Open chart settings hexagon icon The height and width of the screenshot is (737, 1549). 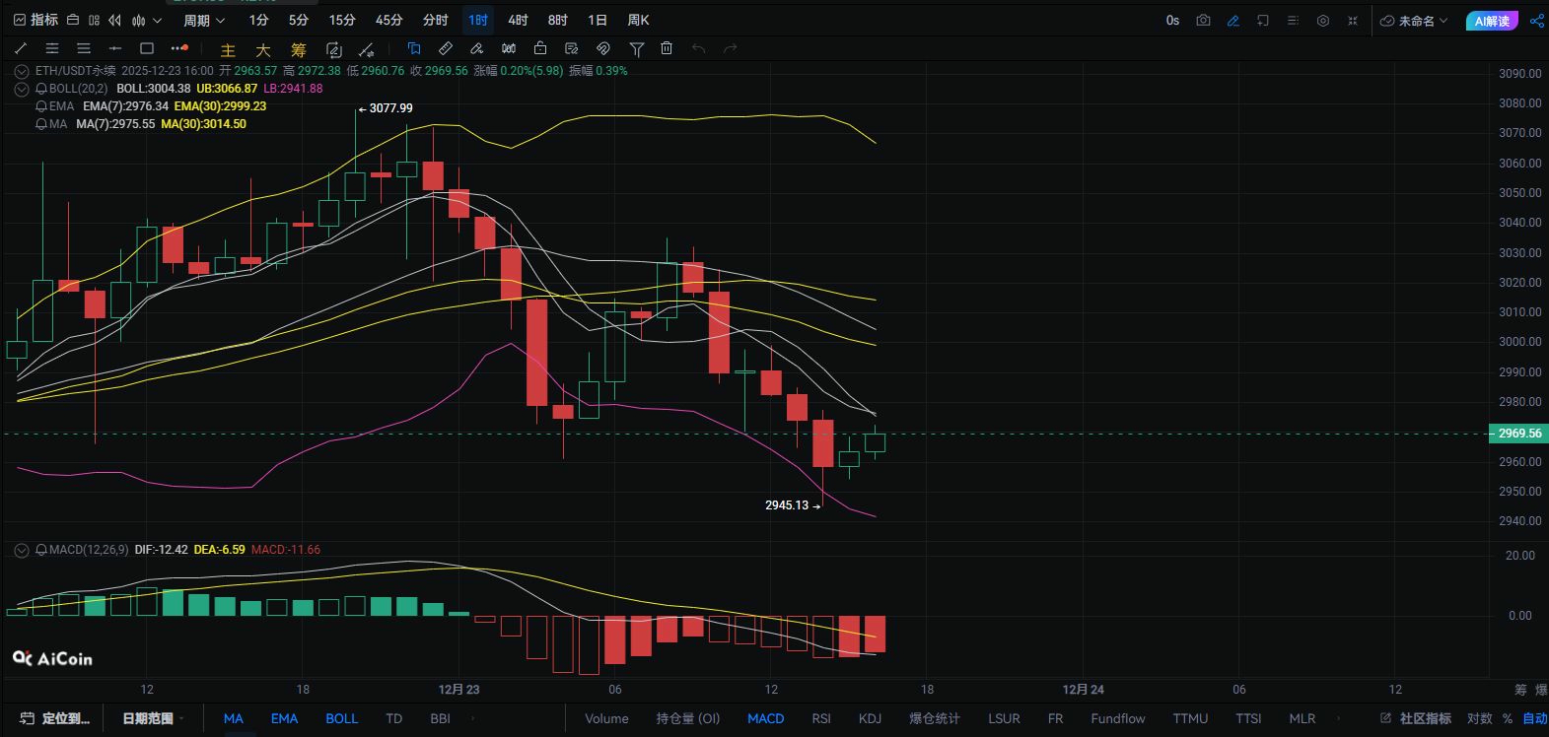pyautogui.click(x=1323, y=20)
